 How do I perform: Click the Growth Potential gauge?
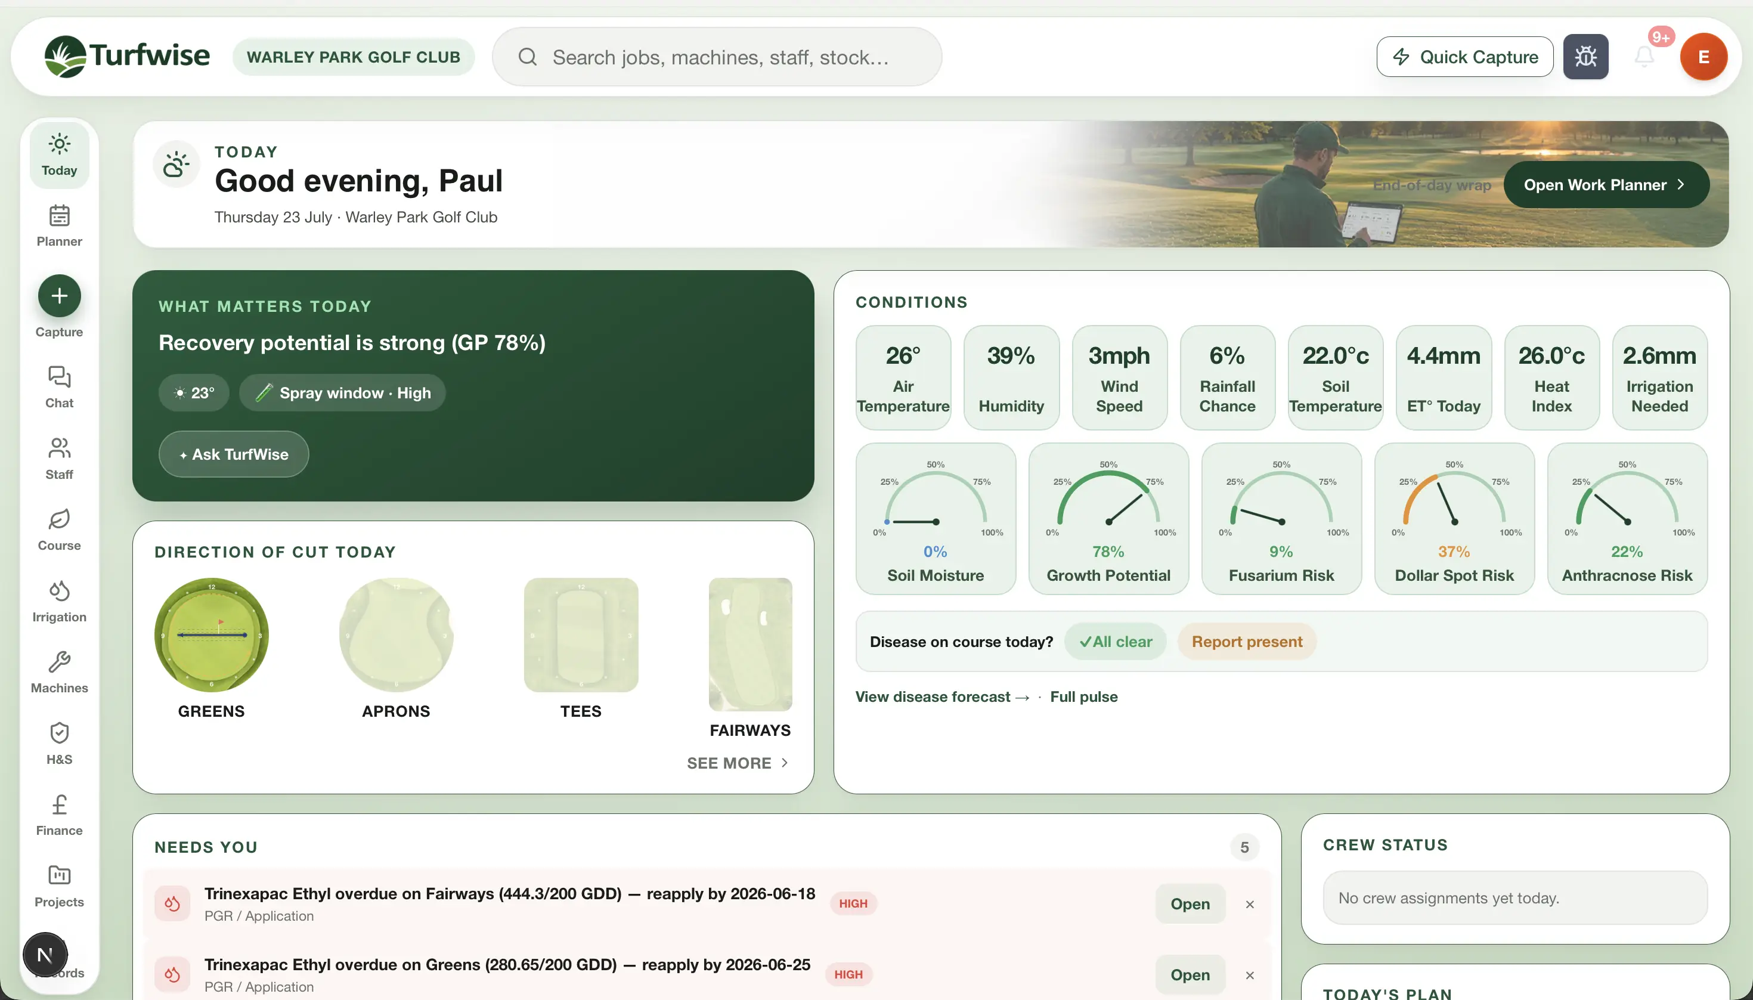coord(1108,519)
